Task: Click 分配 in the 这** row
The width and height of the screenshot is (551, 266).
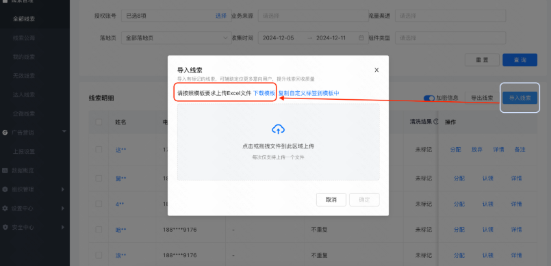Action: tap(455, 150)
